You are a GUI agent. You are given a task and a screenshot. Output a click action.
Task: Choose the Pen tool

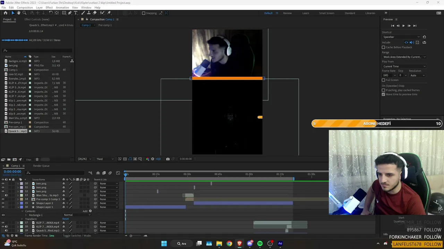[x=70, y=13]
